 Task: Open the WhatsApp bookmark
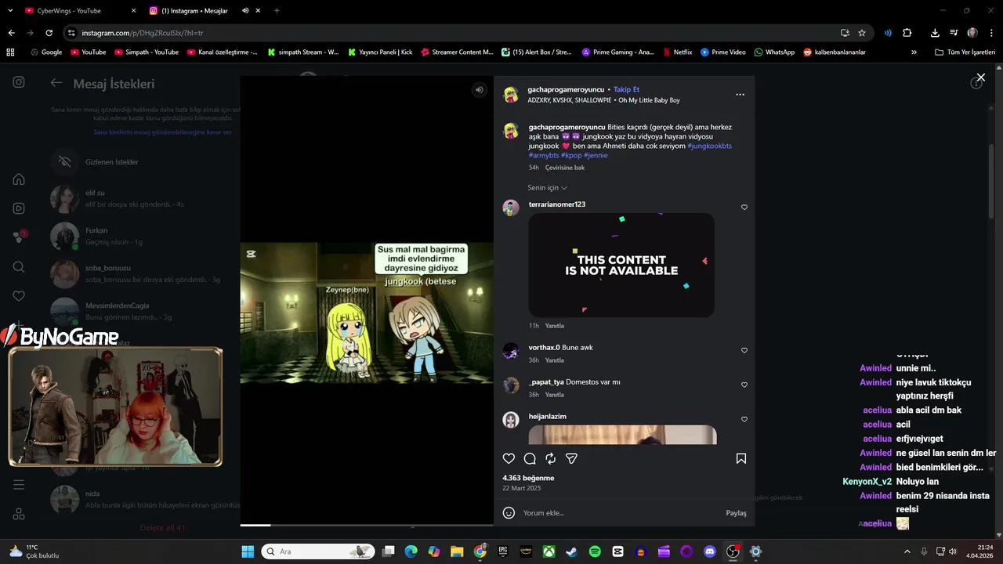(774, 52)
